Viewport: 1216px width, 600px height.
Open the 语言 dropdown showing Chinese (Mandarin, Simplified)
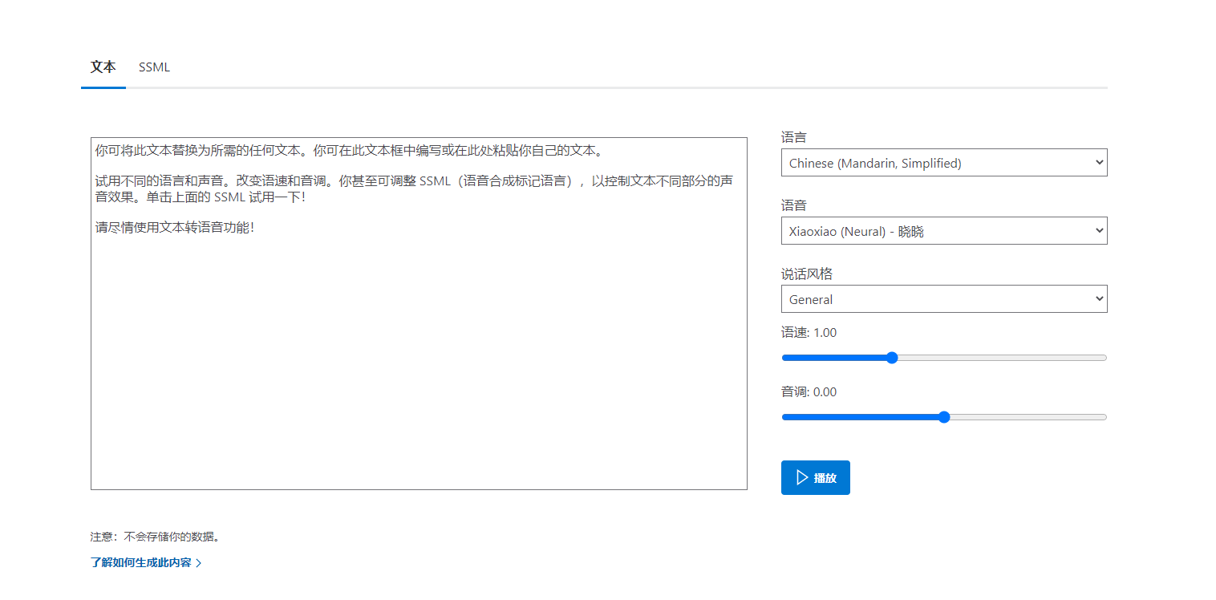coord(944,163)
